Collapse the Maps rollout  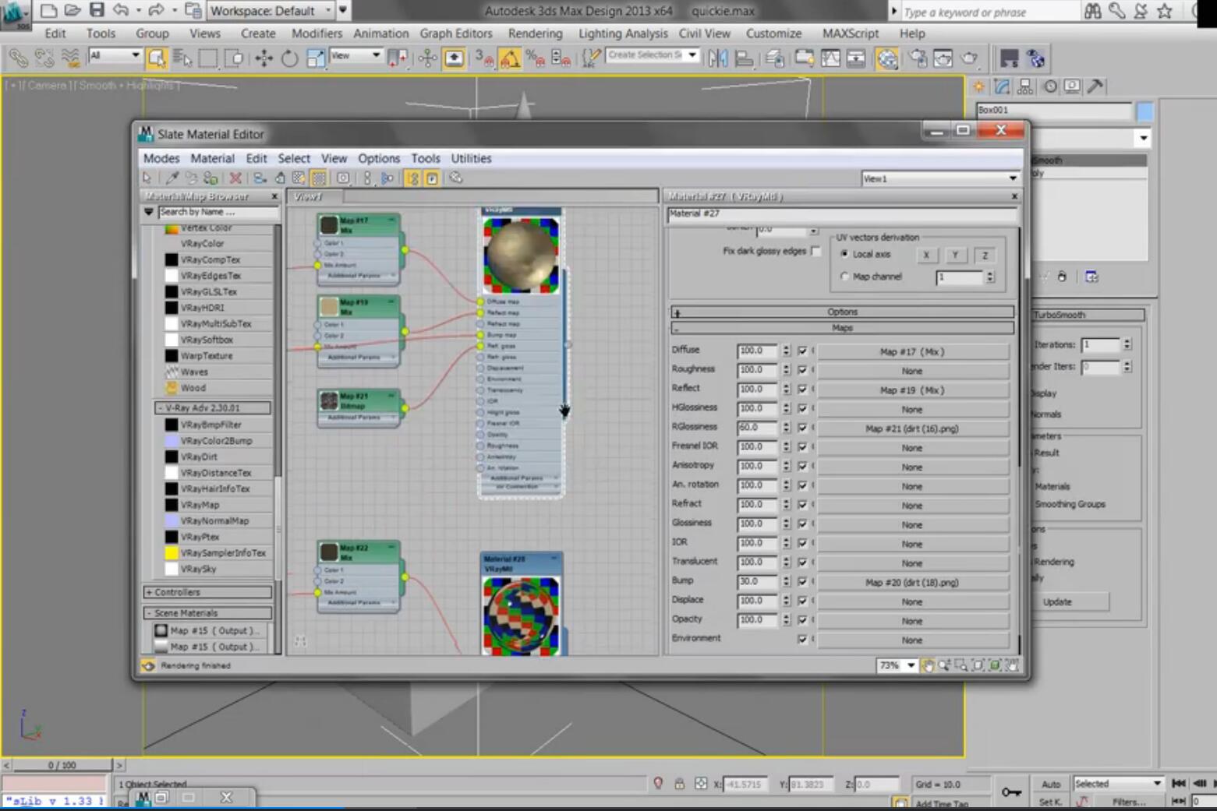[842, 328]
